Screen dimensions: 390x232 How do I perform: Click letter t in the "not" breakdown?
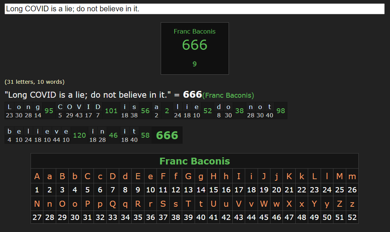point(270,107)
